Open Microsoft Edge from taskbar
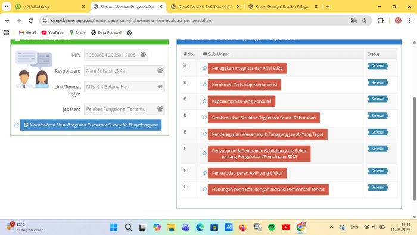Viewport: 417px width, 235px height. coord(200,227)
